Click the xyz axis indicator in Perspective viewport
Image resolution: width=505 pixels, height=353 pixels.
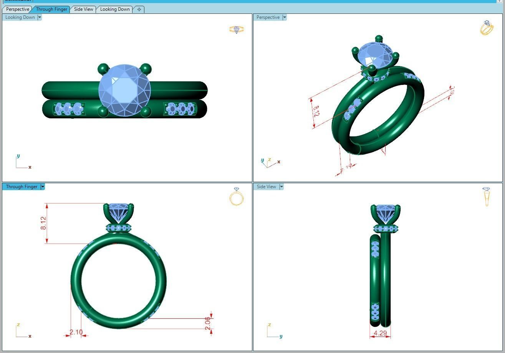[271, 162]
